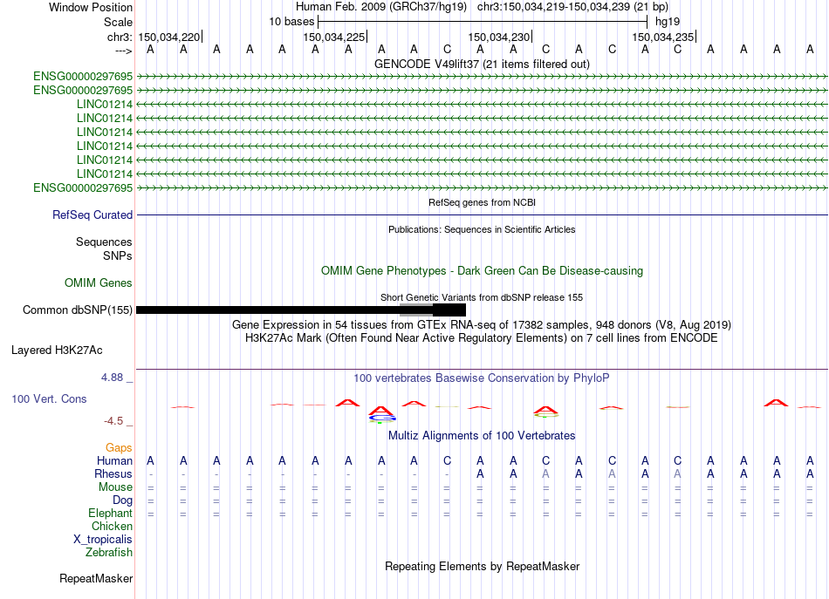Viewport: 829px width, 599px height.
Task: Click the X_tropicalis alignment row label
Action: tap(103, 540)
